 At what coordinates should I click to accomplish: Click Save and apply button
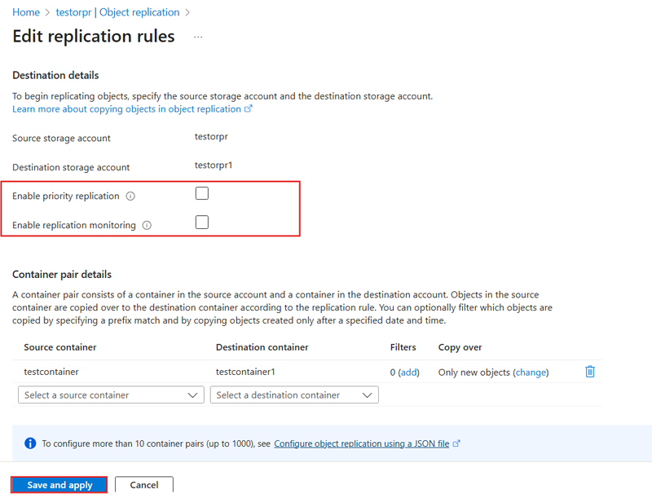(x=59, y=485)
